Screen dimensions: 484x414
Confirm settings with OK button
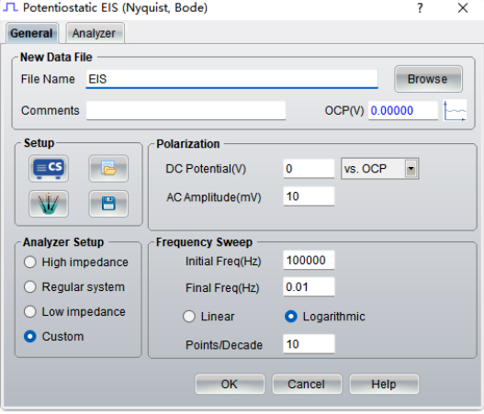click(x=230, y=384)
